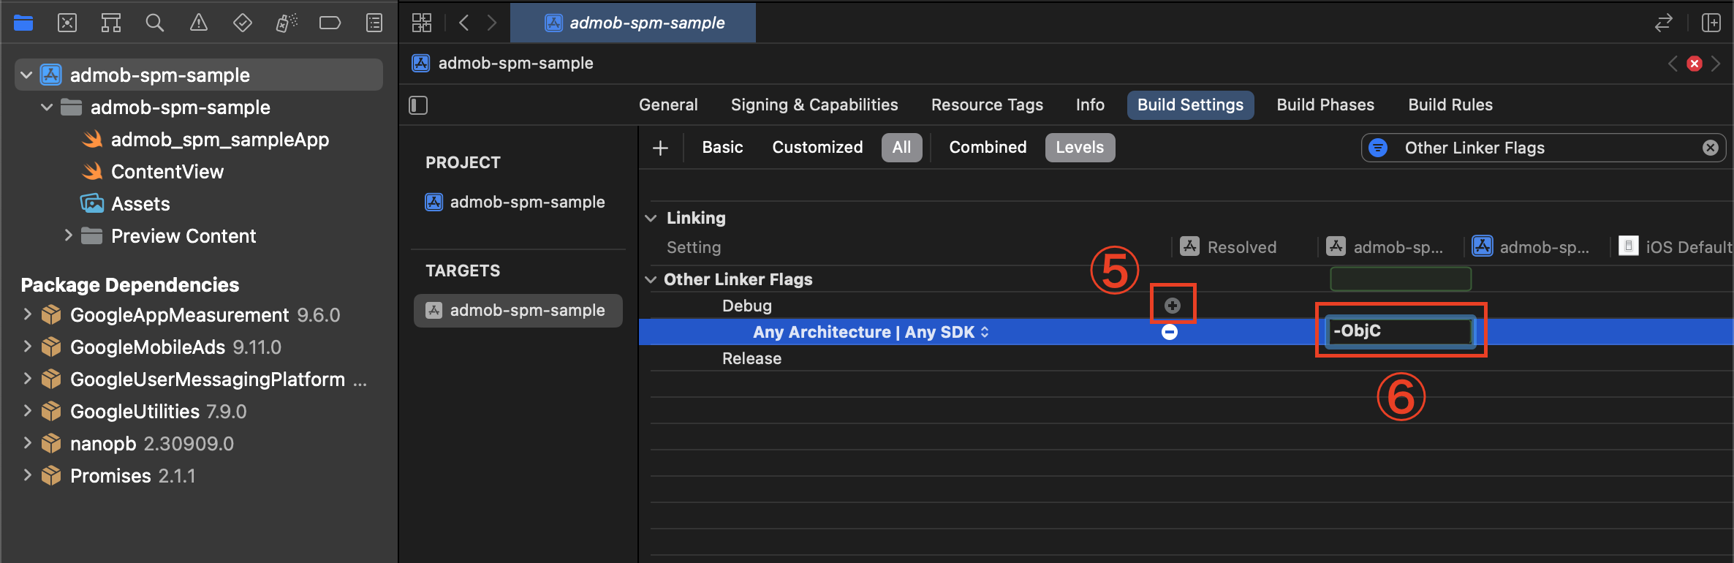
Task: Click the red error indicator icon
Action: [x=1695, y=64]
